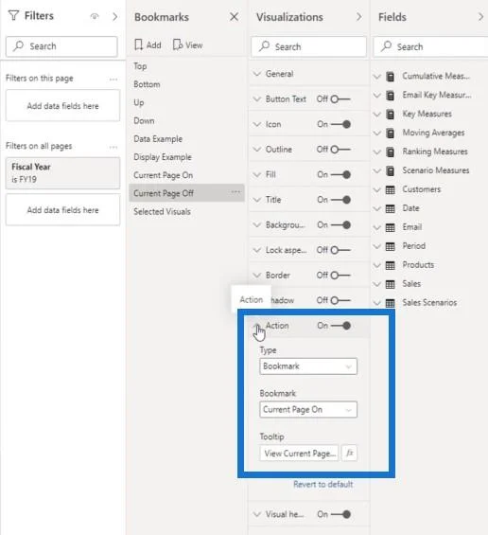Select the Selected Visuals bookmark
Viewport: 488px width, 535px height.
pyautogui.click(x=162, y=211)
